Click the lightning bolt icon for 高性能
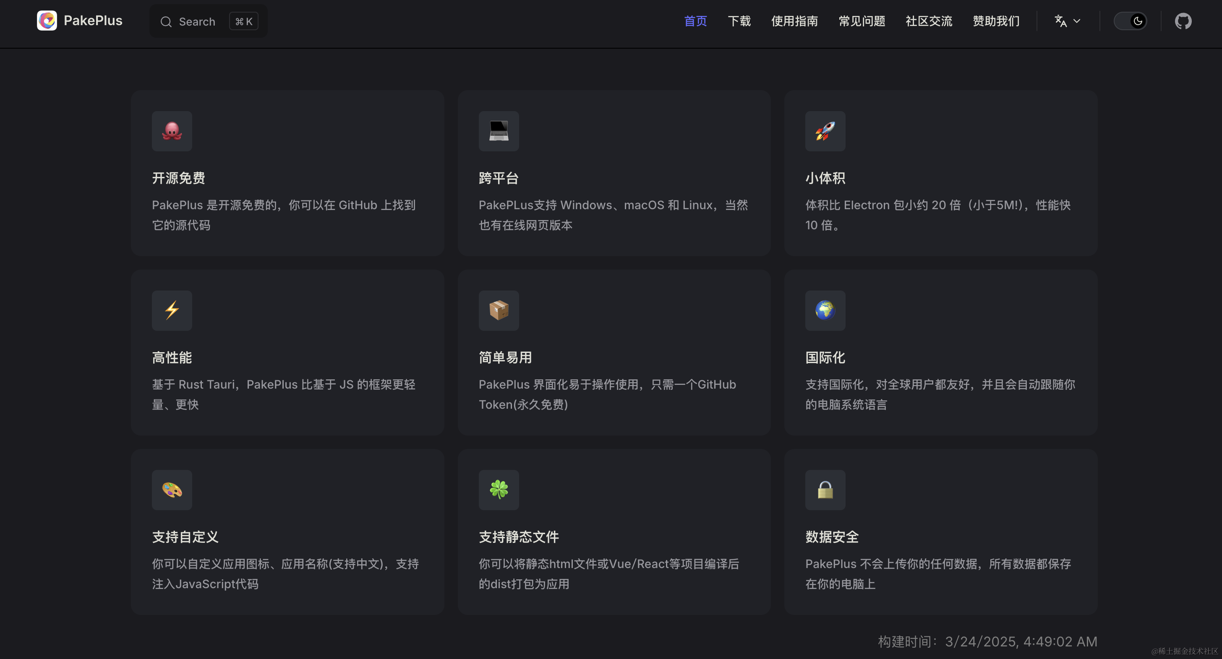The height and width of the screenshot is (659, 1222). [x=172, y=310]
